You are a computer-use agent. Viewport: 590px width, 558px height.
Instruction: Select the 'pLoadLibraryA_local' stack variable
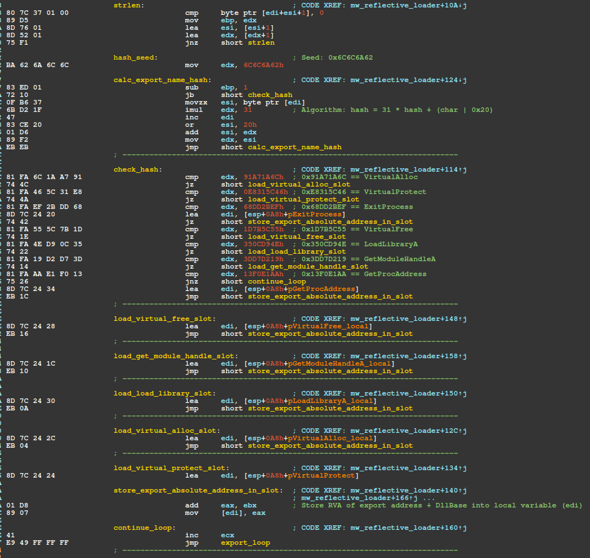pos(331,401)
